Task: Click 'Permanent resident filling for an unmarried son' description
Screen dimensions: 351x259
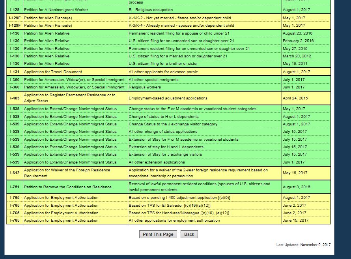Action: [x=189, y=49]
